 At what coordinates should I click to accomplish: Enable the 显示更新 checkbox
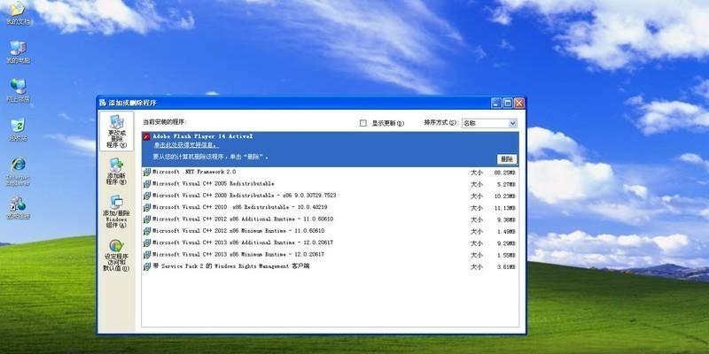tap(363, 123)
